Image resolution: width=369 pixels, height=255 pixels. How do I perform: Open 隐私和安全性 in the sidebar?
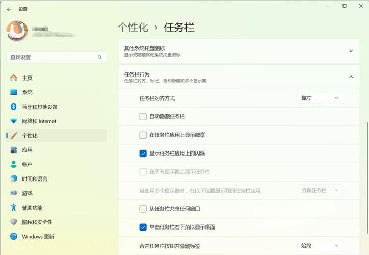tap(37, 222)
